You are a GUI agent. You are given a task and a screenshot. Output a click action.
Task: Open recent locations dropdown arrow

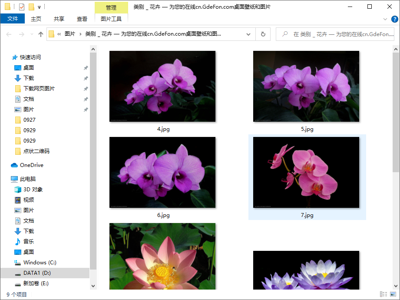point(32,34)
